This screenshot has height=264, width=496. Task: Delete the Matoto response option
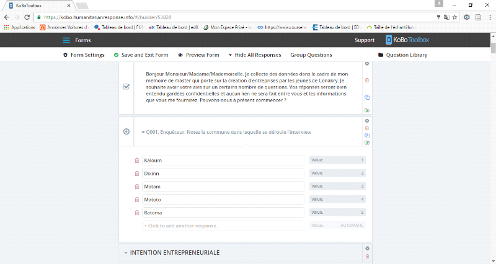coord(137,200)
